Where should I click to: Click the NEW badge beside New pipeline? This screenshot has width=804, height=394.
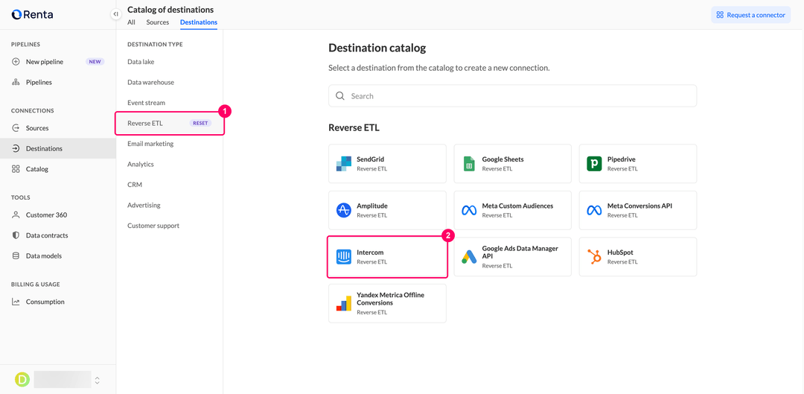[x=95, y=62]
